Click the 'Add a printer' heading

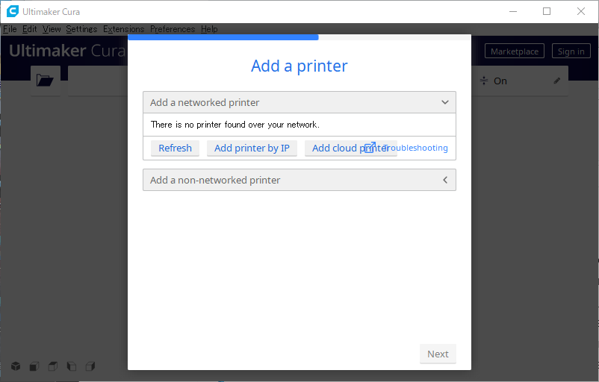pos(299,66)
